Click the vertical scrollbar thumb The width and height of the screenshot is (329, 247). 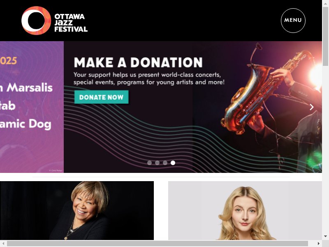325,36
